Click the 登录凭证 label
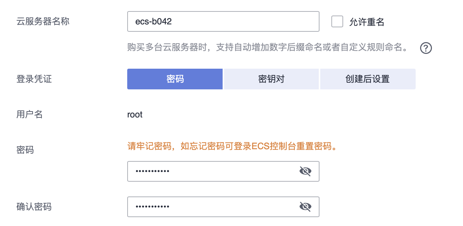The height and width of the screenshot is (226, 463). [x=34, y=79]
